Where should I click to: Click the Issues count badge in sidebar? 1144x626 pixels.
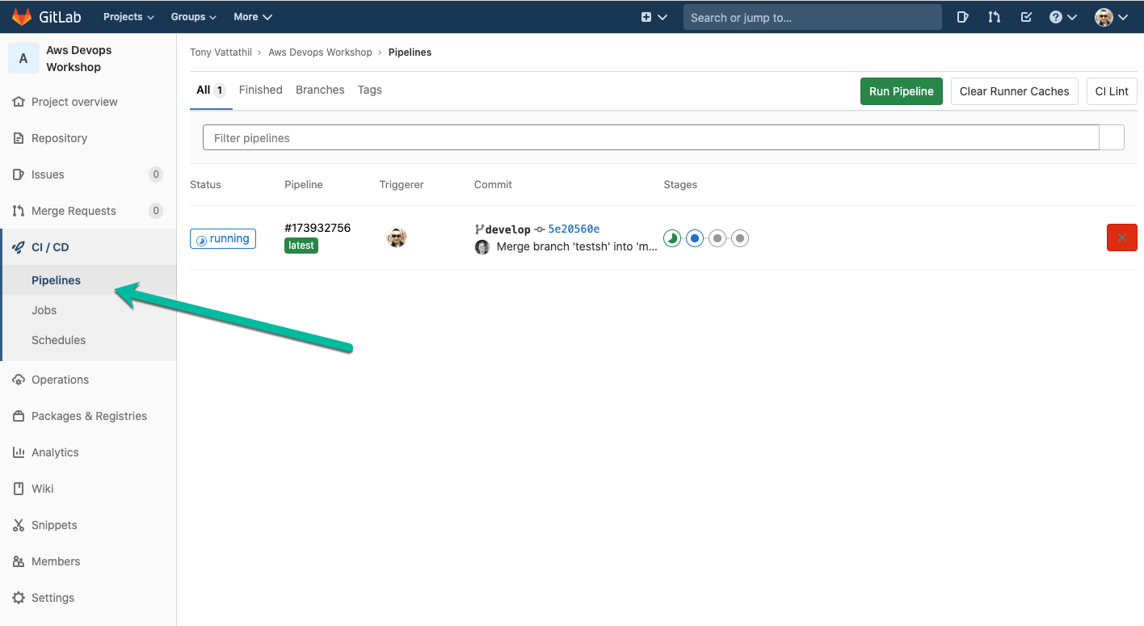click(156, 174)
